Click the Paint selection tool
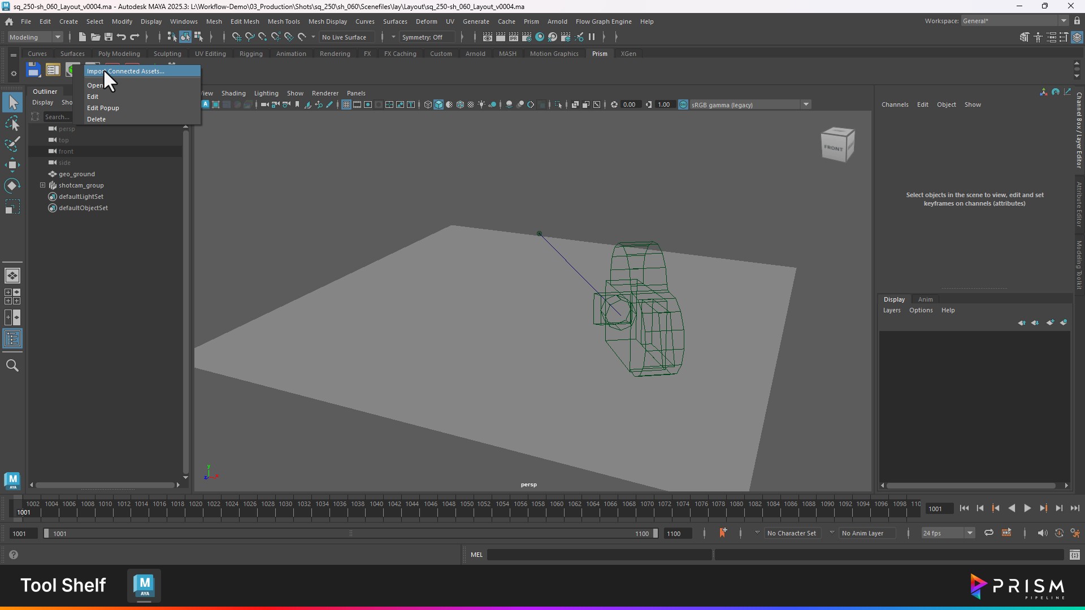 12,144
